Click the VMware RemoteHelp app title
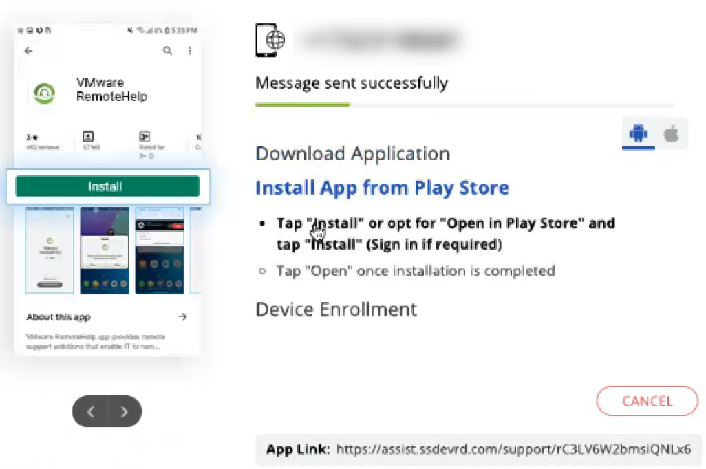 [x=111, y=89]
